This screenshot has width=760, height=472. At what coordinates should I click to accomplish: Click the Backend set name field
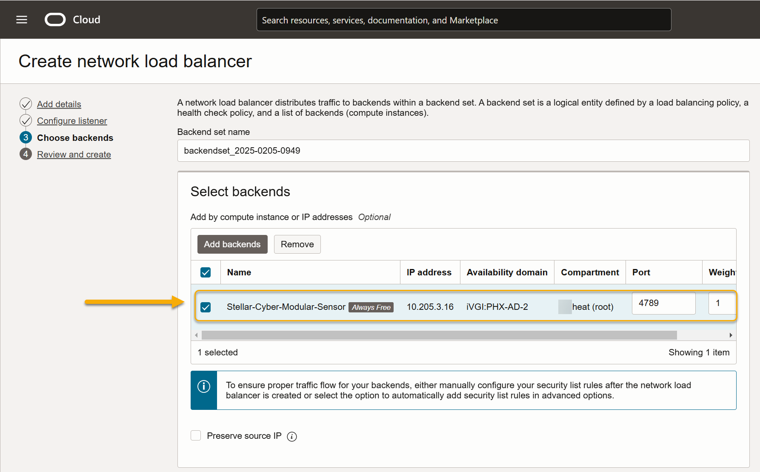[x=463, y=151]
